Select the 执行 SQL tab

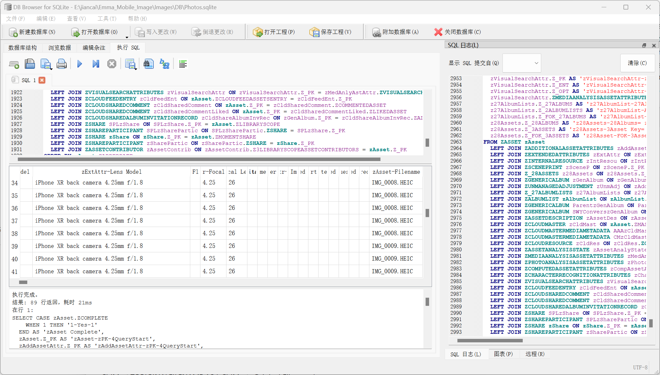(128, 48)
